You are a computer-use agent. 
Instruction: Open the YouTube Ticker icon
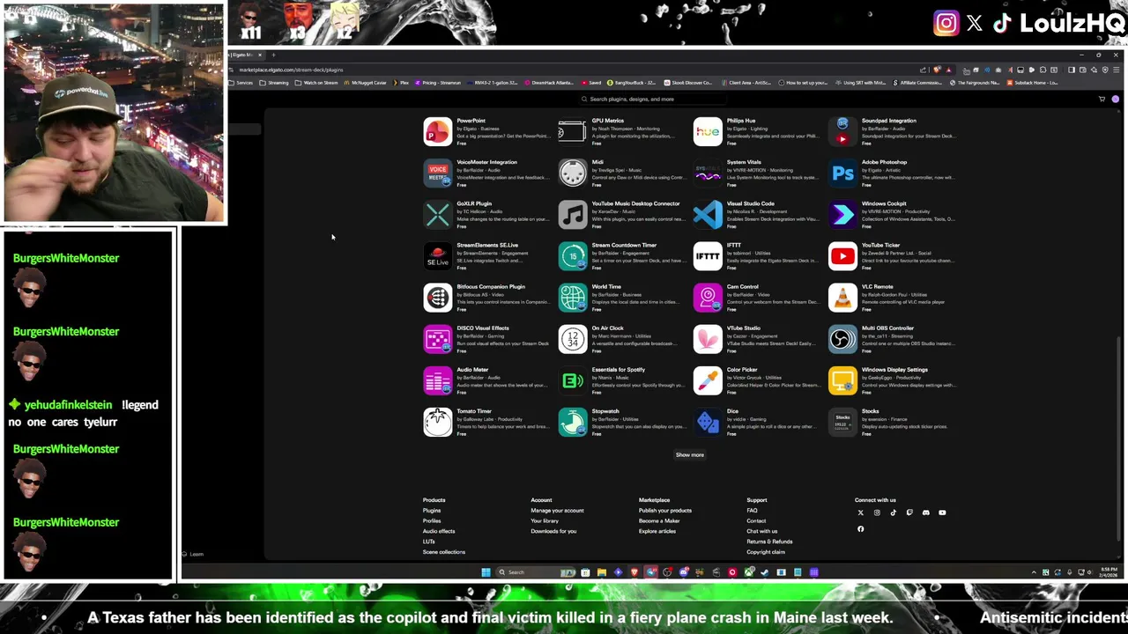(x=842, y=255)
